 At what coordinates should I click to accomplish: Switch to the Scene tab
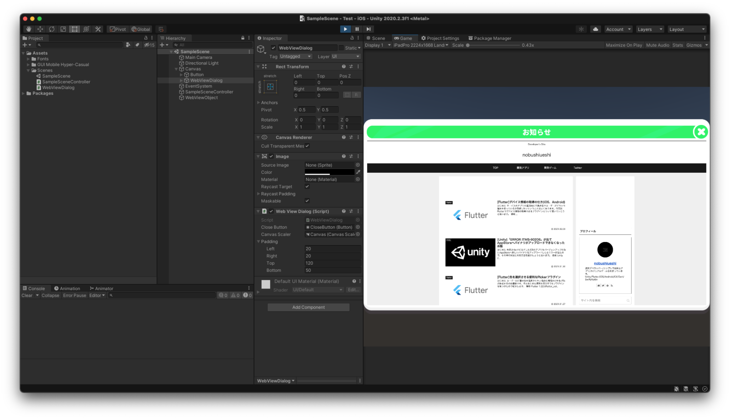coord(378,38)
